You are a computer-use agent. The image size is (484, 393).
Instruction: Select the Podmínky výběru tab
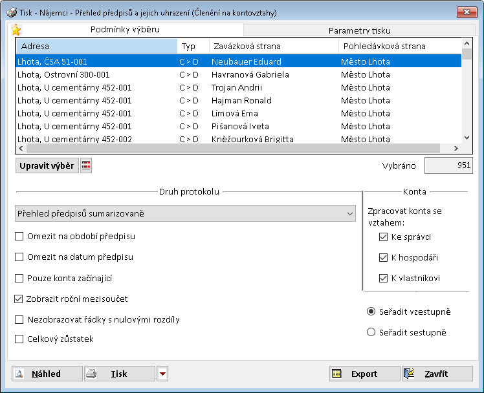(x=125, y=30)
